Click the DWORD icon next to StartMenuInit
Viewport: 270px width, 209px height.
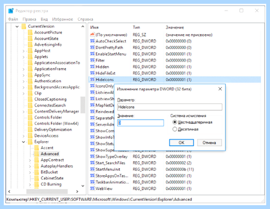(x=92, y=169)
